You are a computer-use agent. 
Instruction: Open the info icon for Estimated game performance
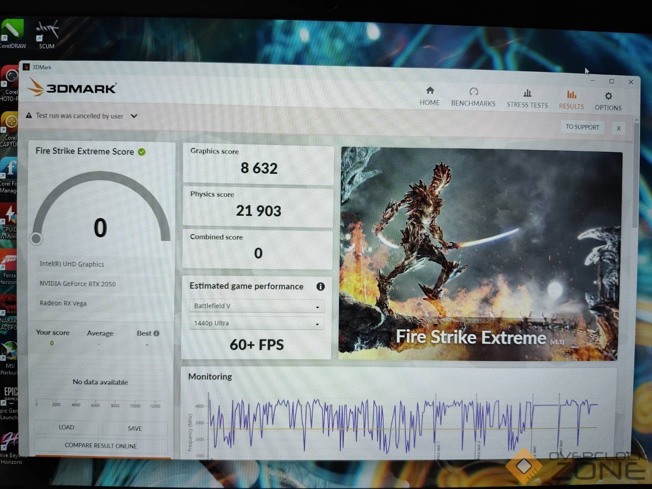coord(320,286)
